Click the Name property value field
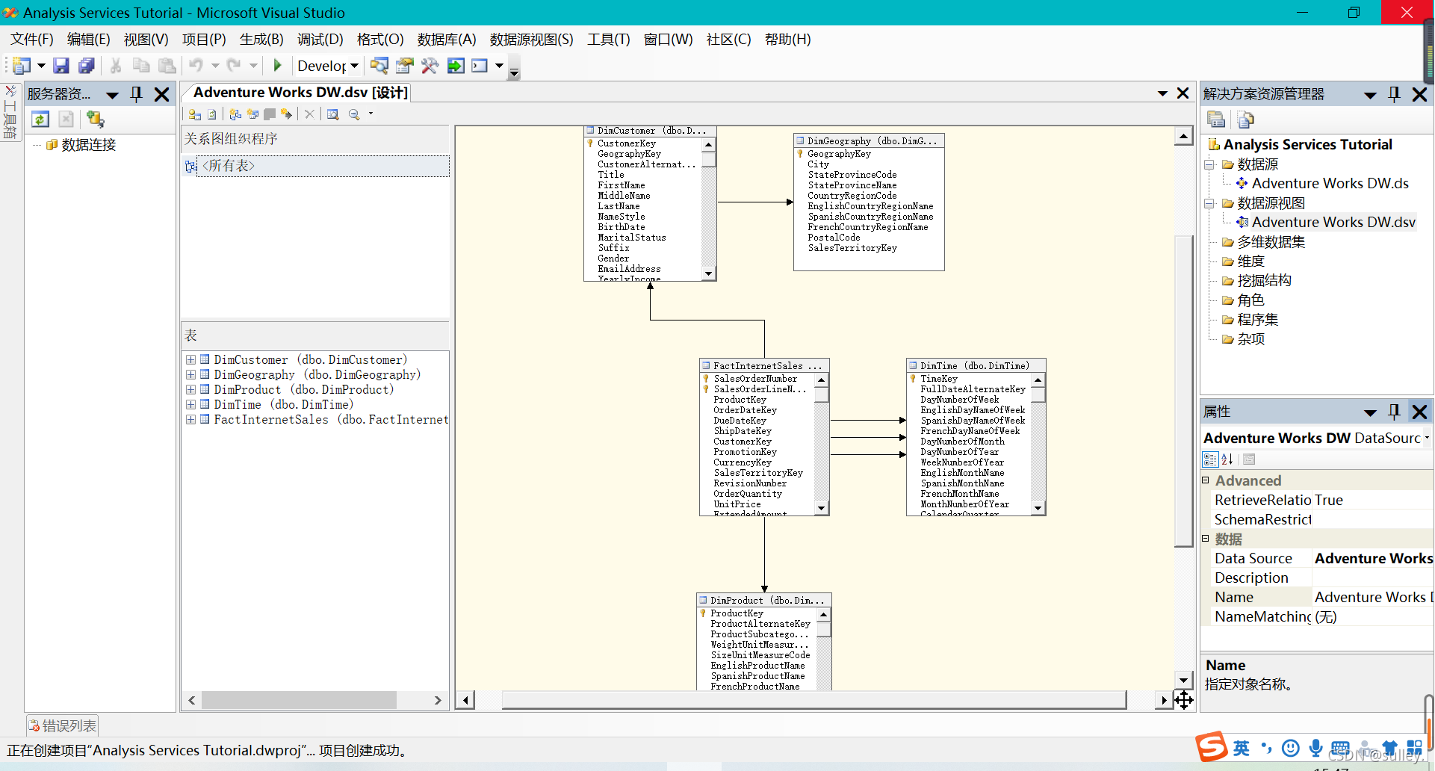Image resolution: width=1435 pixels, height=771 pixels. tap(1373, 598)
